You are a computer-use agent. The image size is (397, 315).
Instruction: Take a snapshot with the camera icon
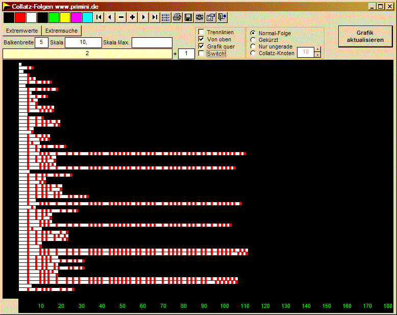[x=200, y=17]
